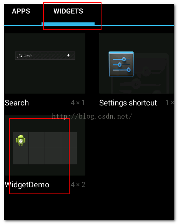Click the Search widget preview tile
The width and height of the screenshot is (178, 224).
45,63
